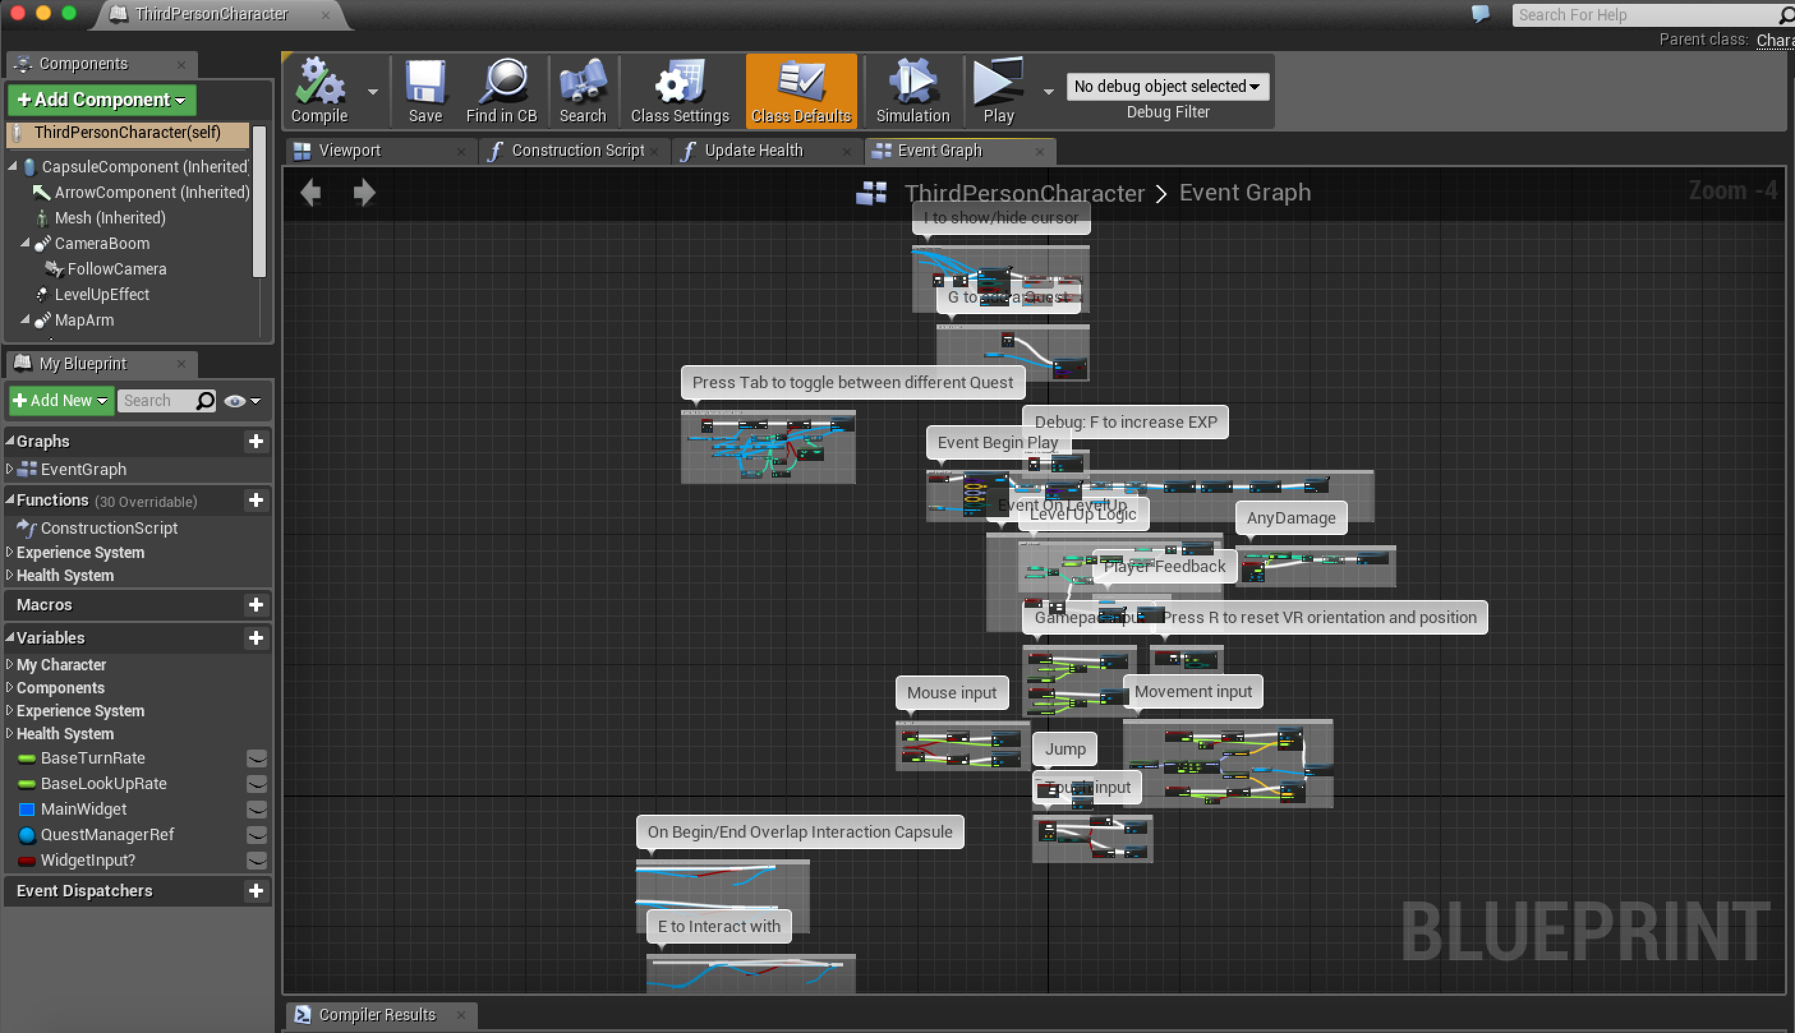
Task: Navigate back with left arrow in graph
Action: (x=311, y=192)
